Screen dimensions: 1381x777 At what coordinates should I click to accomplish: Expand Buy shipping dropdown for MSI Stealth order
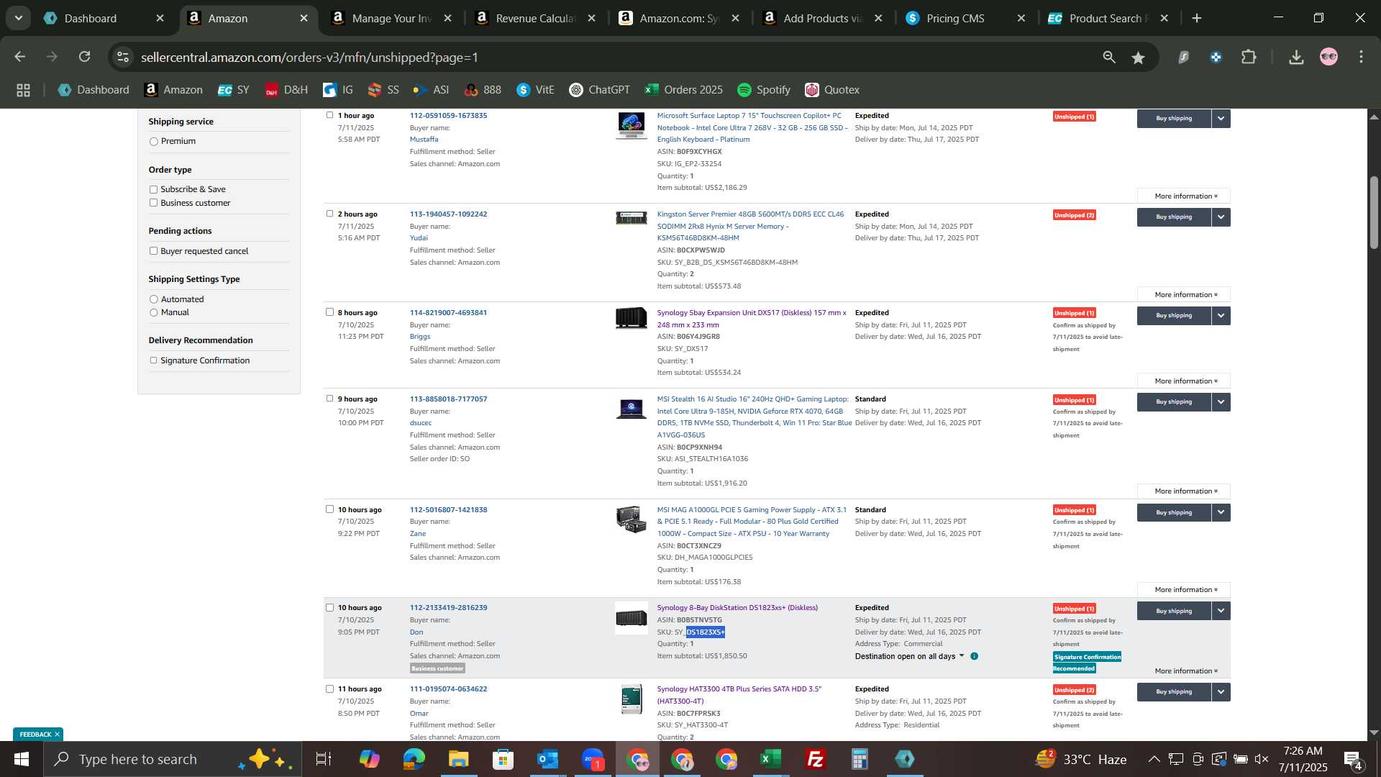point(1221,401)
